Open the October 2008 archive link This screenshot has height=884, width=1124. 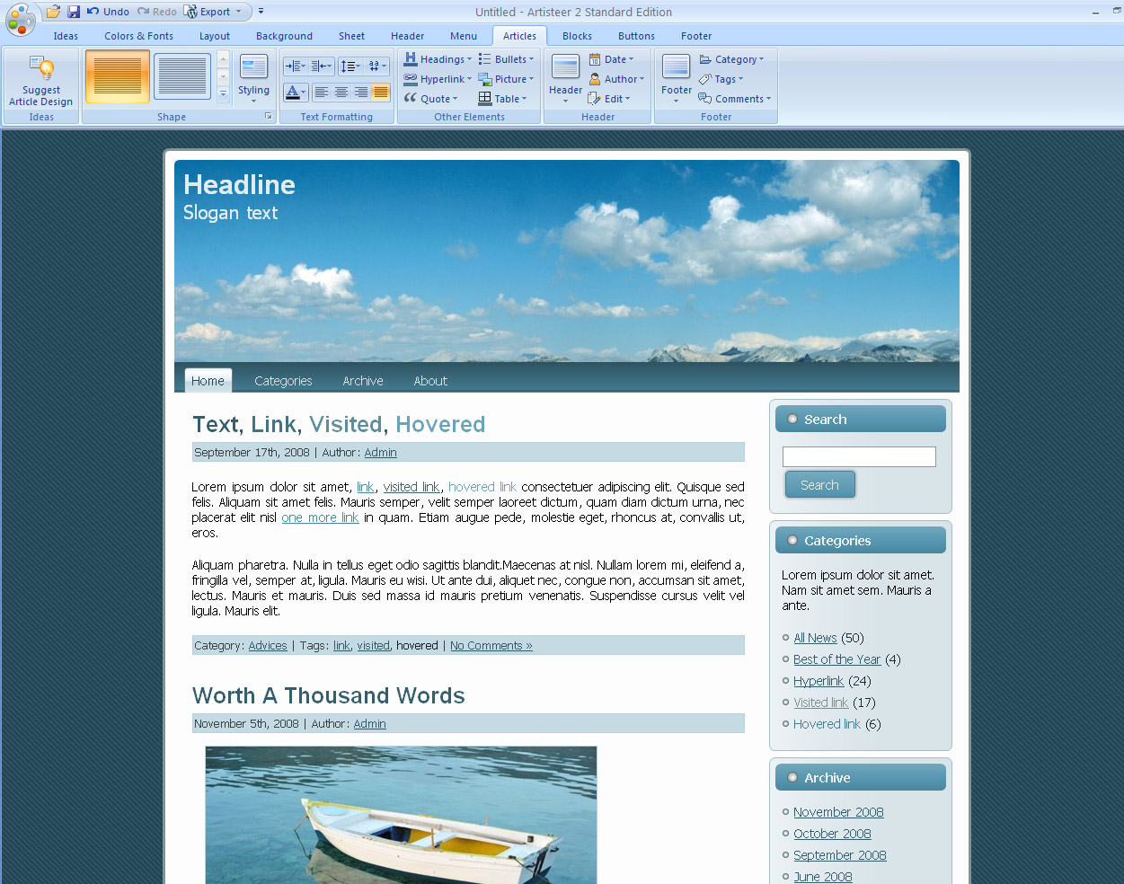(x=832, y=834)
